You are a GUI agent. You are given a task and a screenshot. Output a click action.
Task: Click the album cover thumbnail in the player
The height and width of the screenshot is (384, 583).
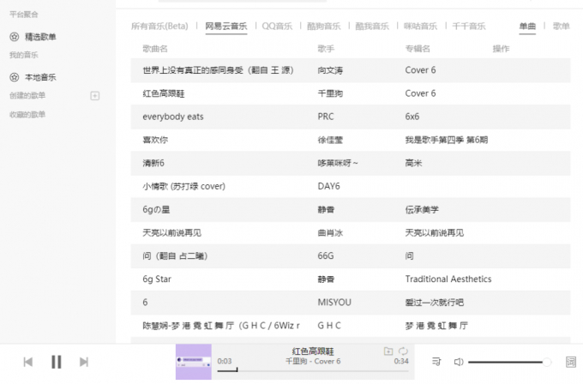194,362
